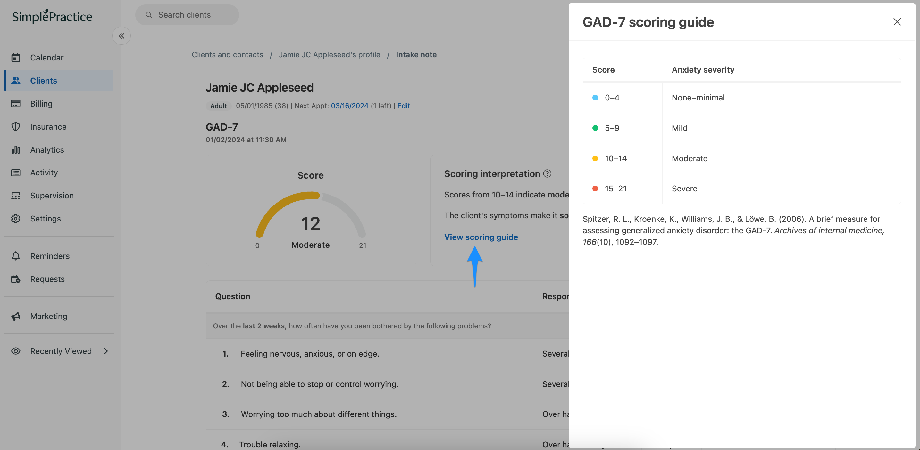Click the 'Scoring interpretation' heading
The image size is (920, 450).
pos(492,174)
